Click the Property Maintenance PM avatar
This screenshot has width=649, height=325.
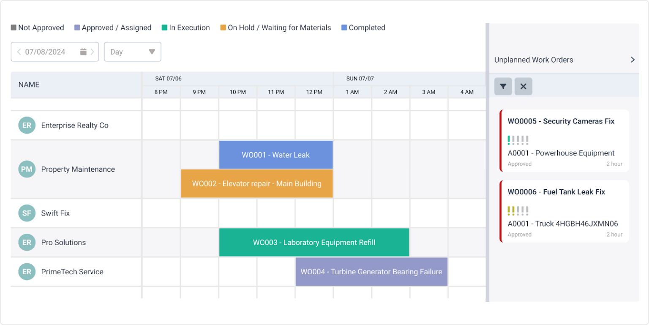click(x=26, y=169)
